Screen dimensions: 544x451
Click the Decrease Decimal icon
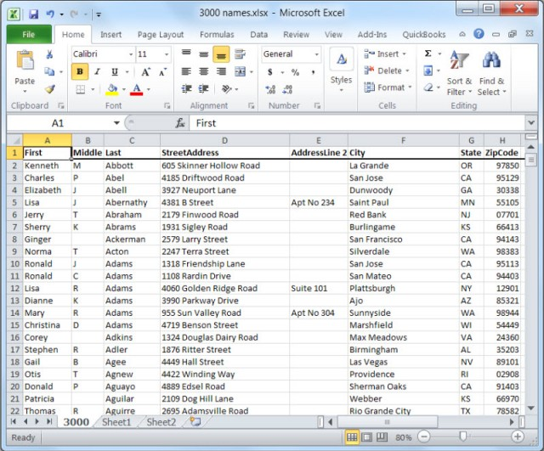point(287,89)
